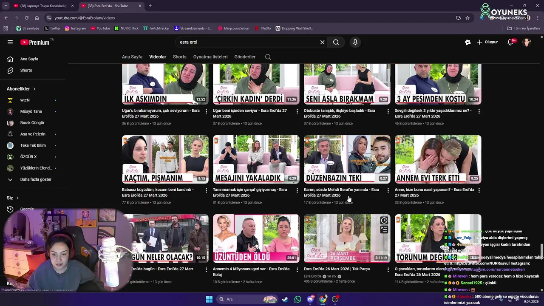Open the TwitchTracker bookmark
Image resolution: width=544 pixels, height=306 pixels.
[x=156, y=28]
